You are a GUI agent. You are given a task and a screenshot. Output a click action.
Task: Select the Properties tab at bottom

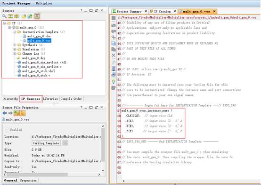point(28,180)
